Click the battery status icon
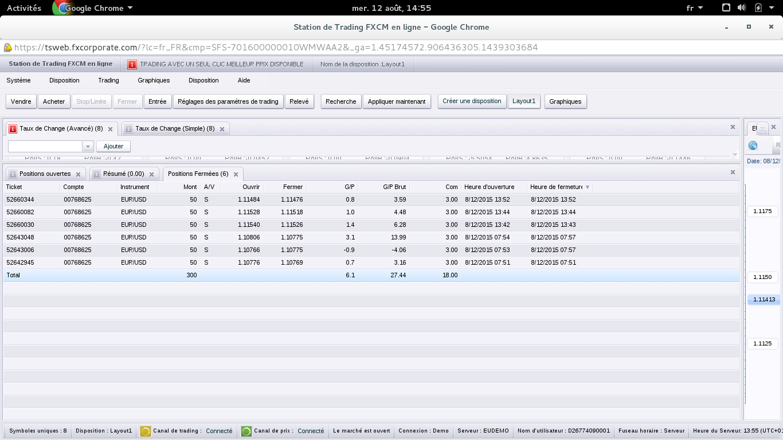Image resolution: width=783 pixels, height=440 pixels. (x=758, y=8)
